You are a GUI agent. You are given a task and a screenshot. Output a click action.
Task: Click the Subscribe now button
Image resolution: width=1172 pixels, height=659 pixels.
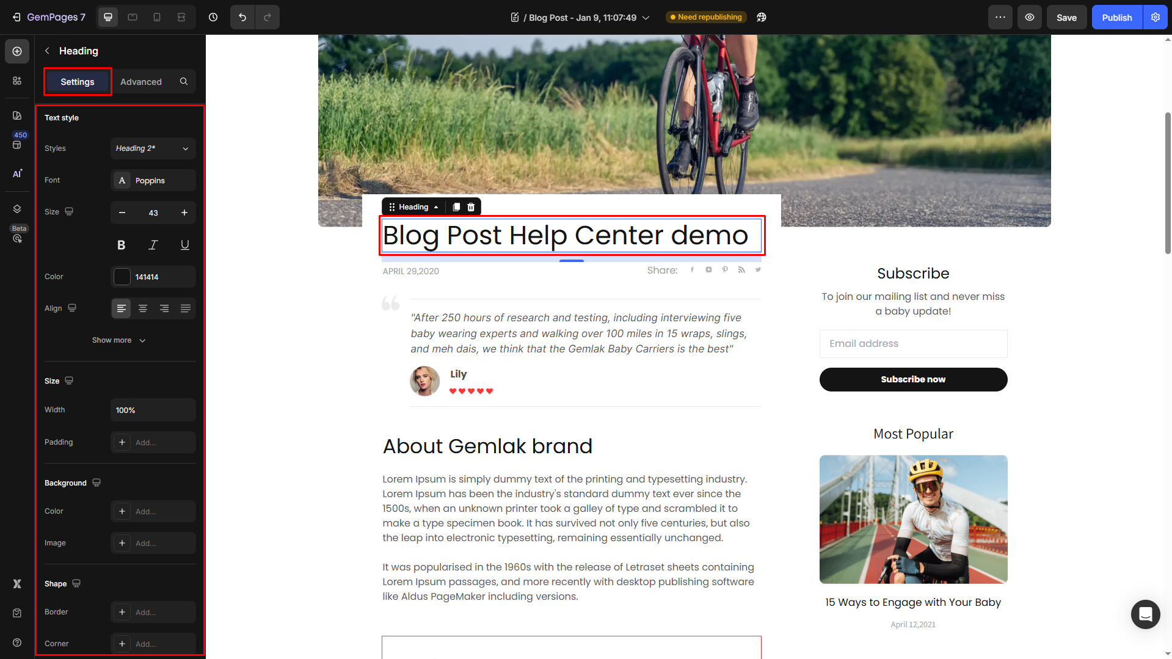click(x=913, y=379)
